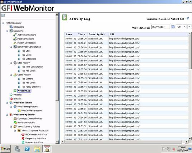Image resolution: width=192 pixels, height=153 pixels.
Task: Go to previous day with < button
Action: [x=184, y=27]
